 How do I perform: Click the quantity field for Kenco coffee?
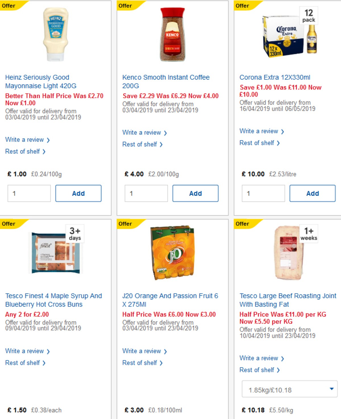click(146, 193)
